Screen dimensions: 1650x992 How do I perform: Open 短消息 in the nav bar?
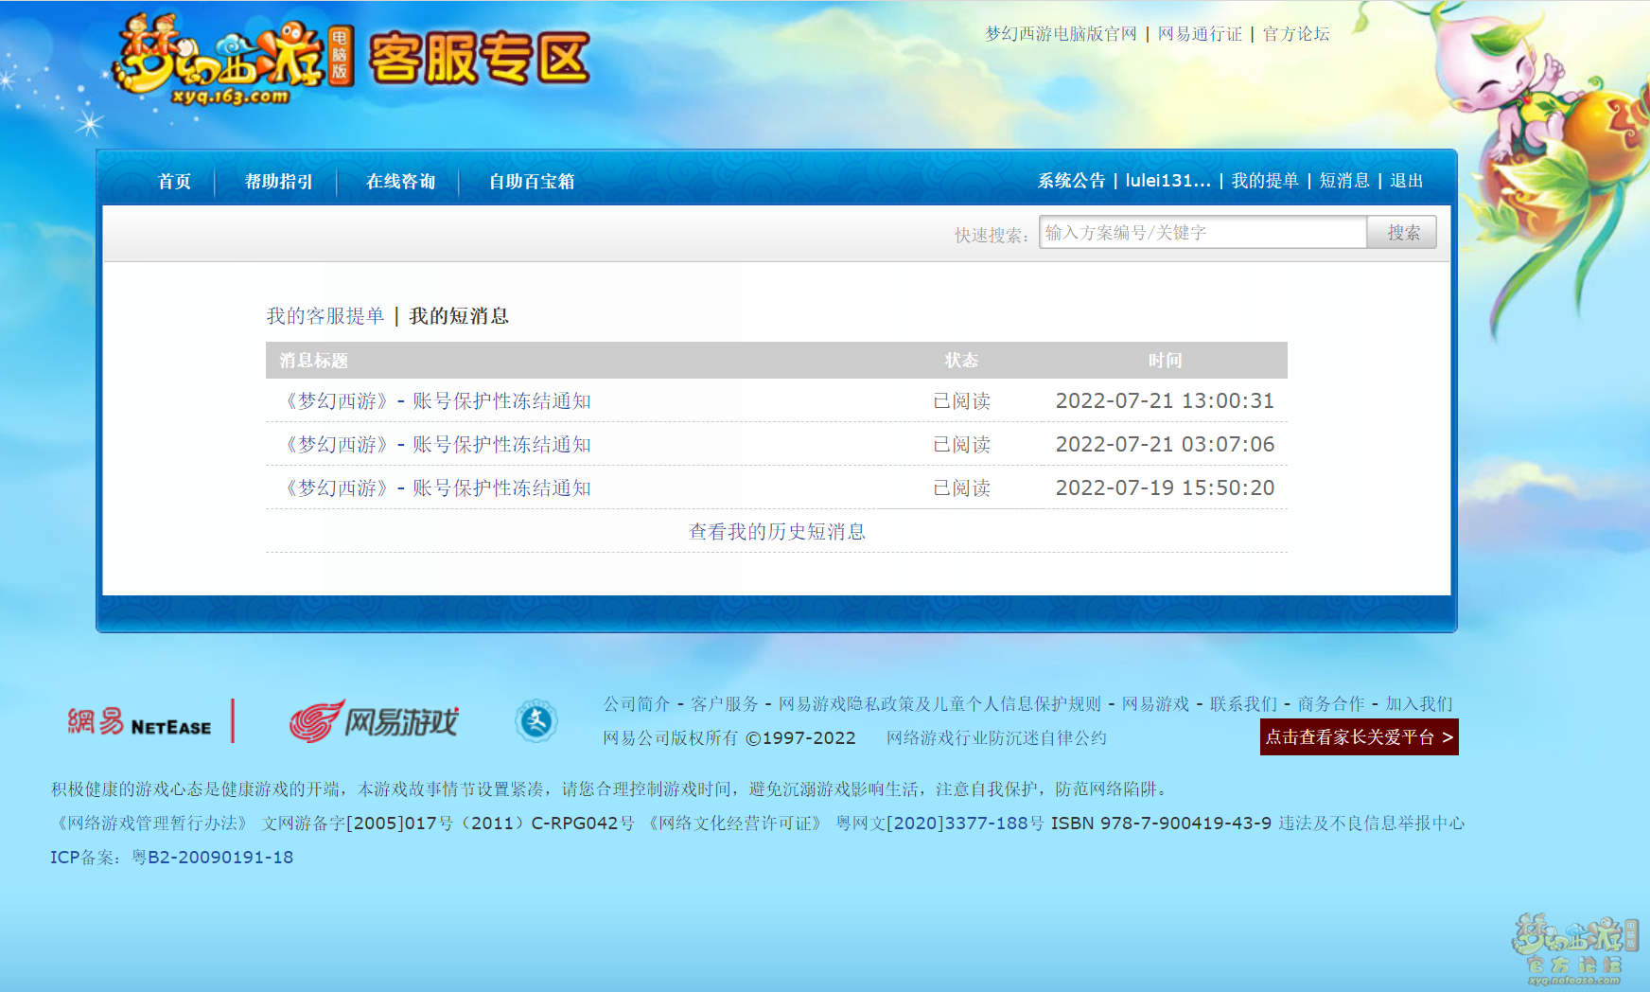pos(1344,181)
